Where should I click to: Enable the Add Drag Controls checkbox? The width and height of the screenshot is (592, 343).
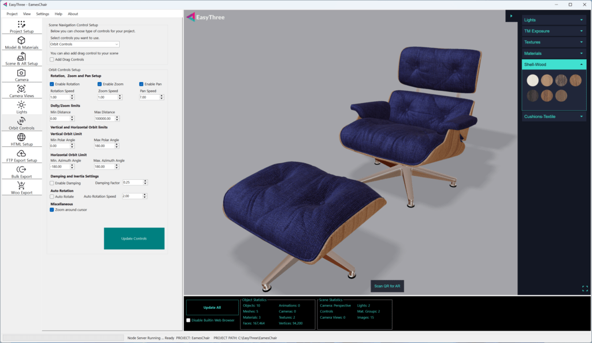(52, 59)
